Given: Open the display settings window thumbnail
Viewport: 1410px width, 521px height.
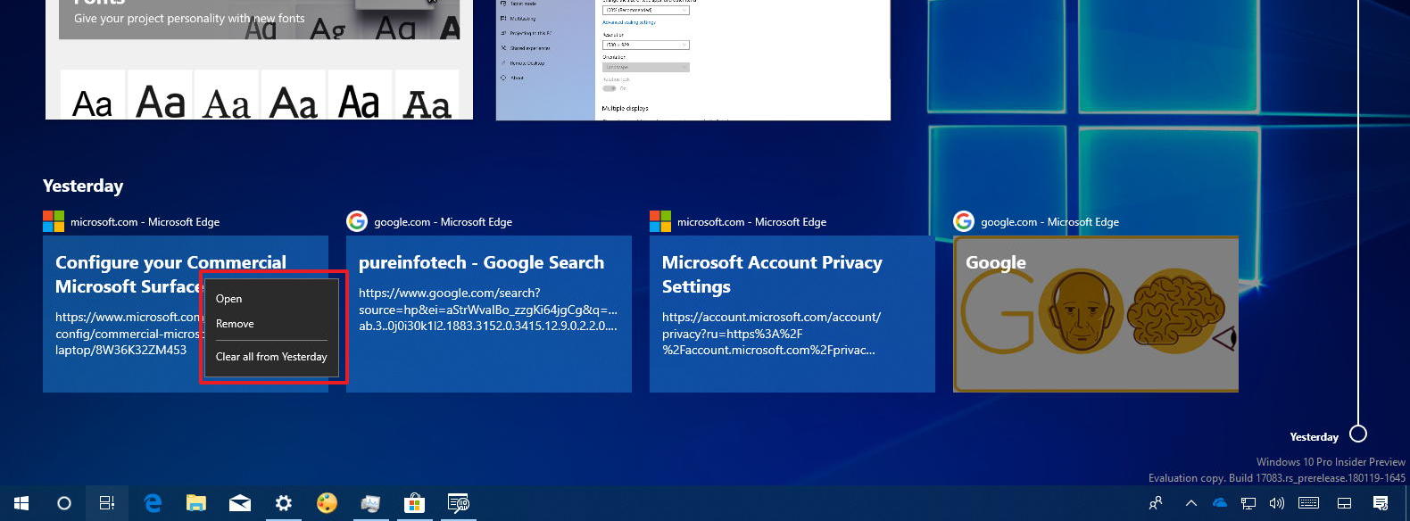Looking at the screenshot, I should pyautogui.click(x=693, y=59).
